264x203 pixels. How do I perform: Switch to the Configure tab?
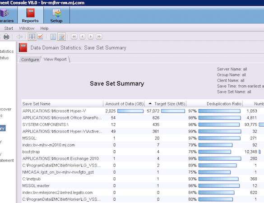(30, 60)
